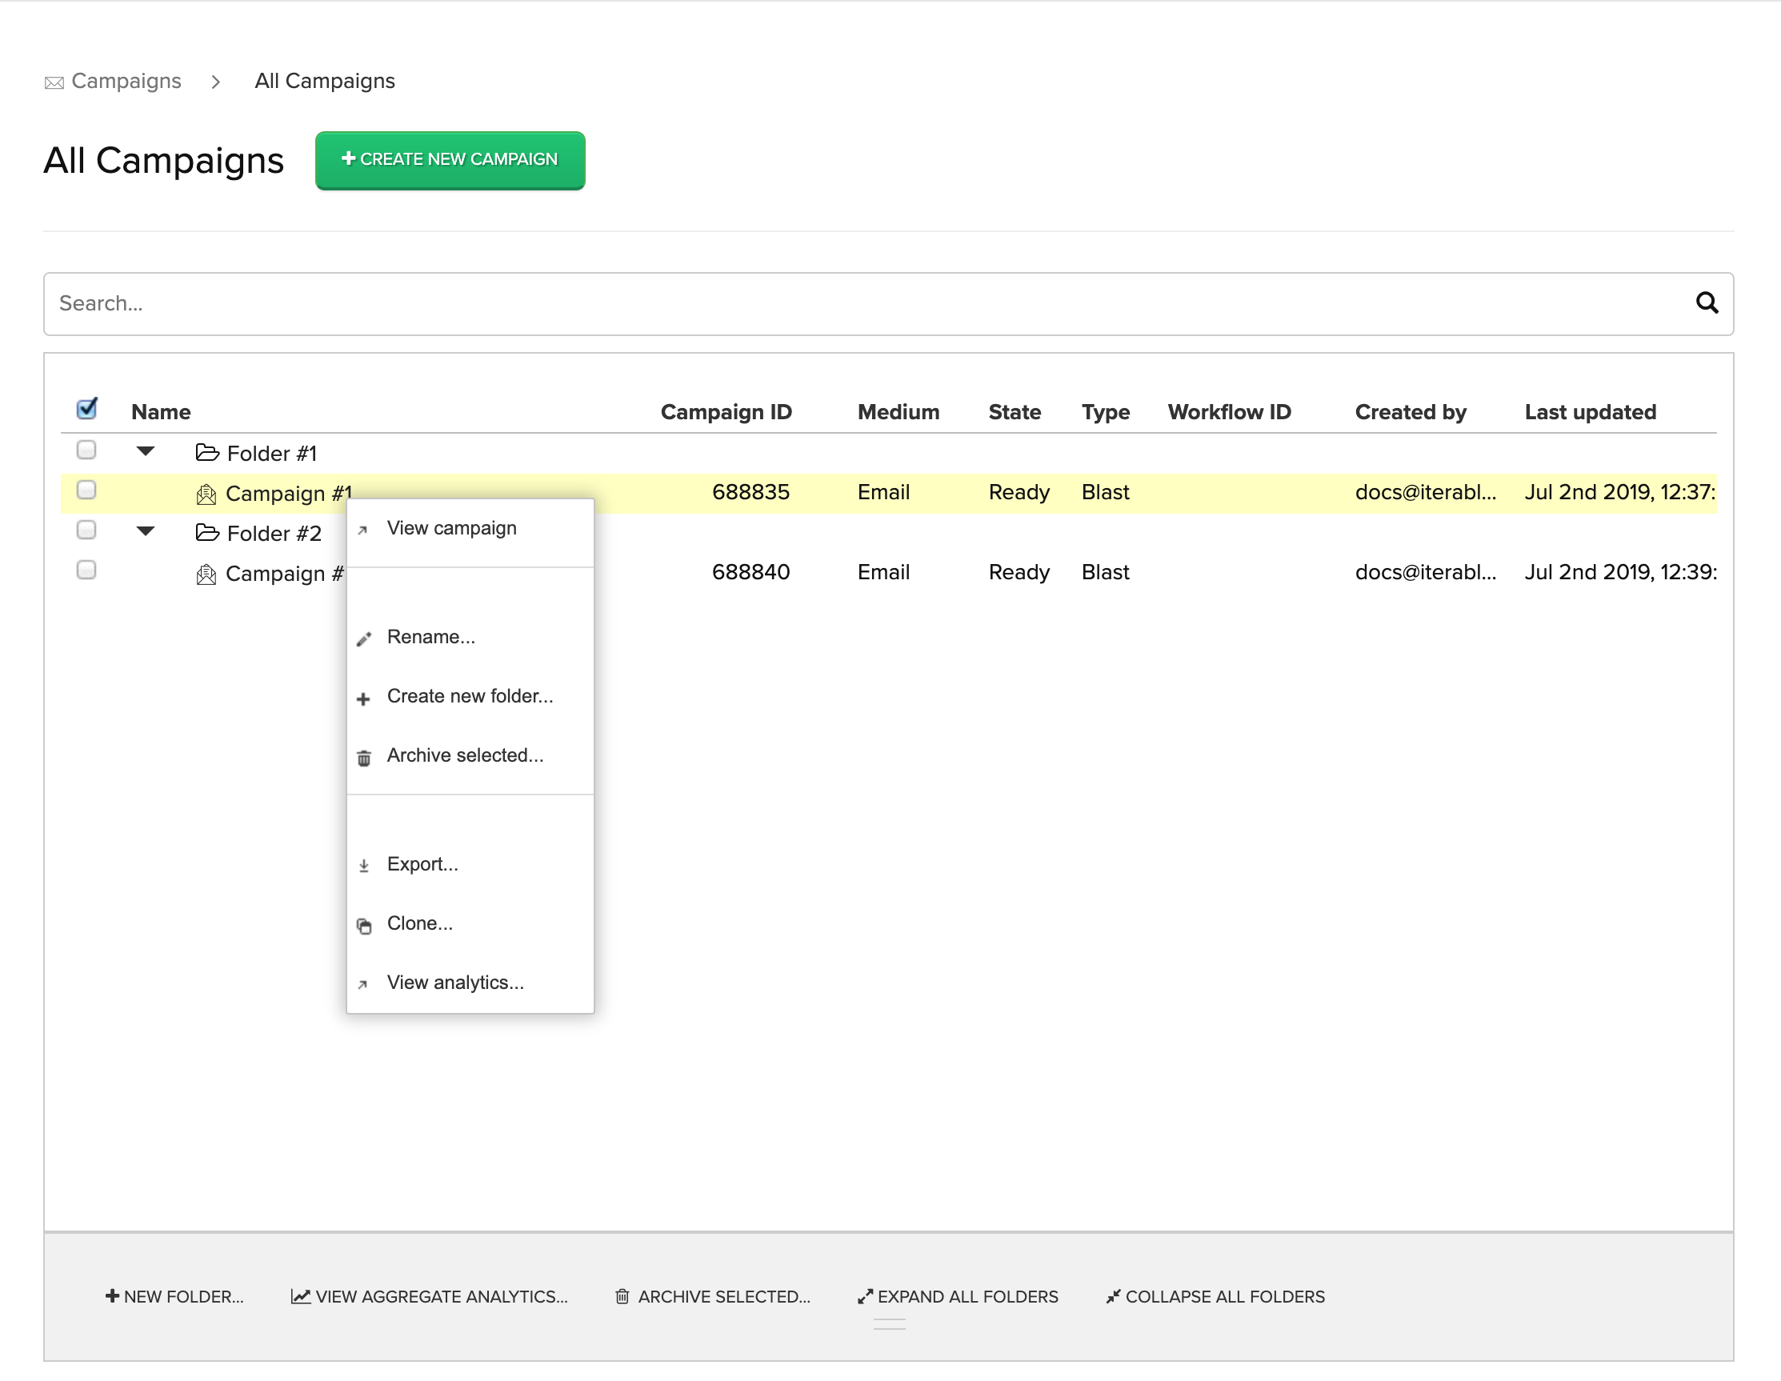This screenshot has width=1781, height=1381.
Task: Click the Export download icon in the context menu
Action: (364, 867)
